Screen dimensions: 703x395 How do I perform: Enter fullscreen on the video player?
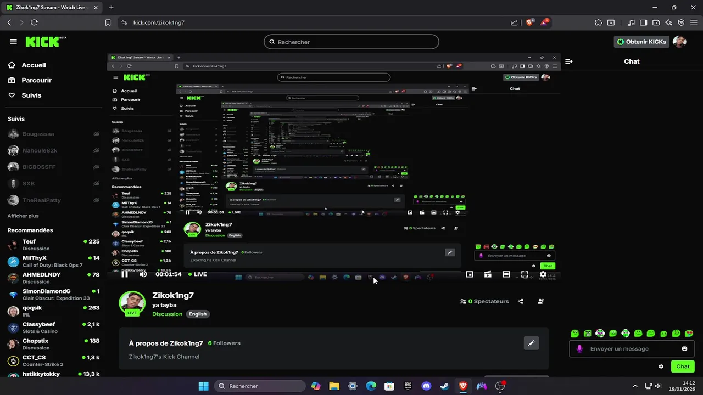(525, 274)
